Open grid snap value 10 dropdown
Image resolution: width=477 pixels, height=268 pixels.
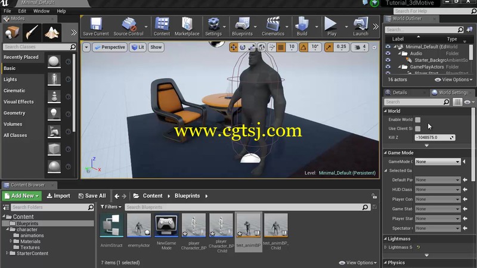pyautogui.click(x=292, y=47)
